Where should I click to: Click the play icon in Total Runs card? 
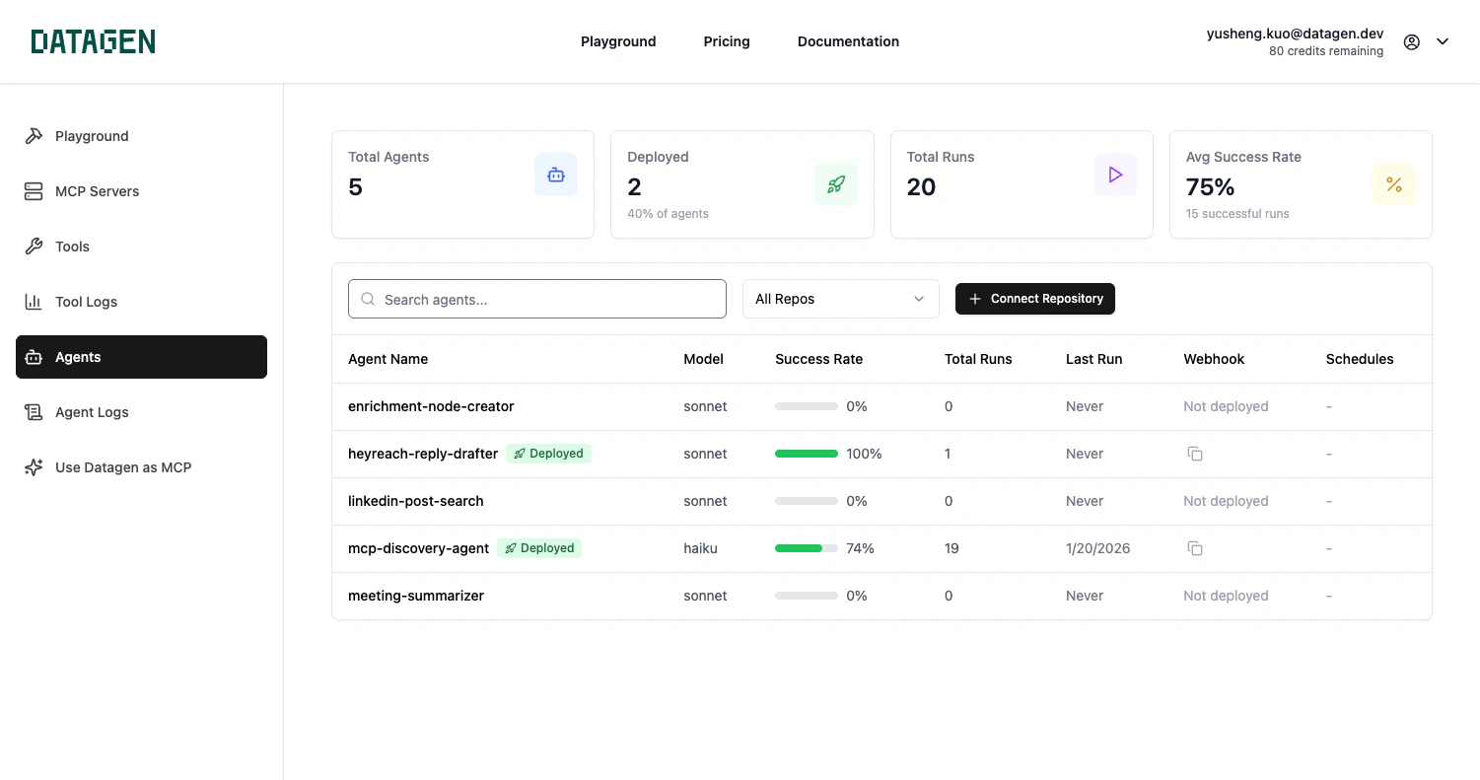click(x=1115, y=175)
